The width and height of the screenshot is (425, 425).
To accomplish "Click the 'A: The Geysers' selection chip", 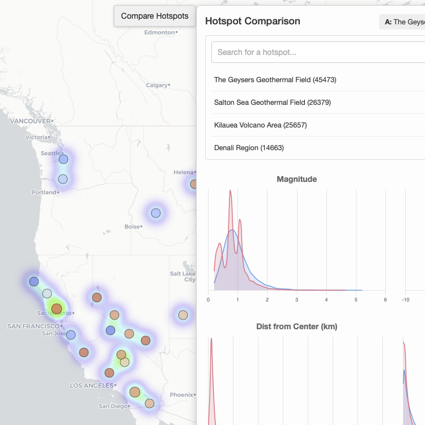I will pos(403,22).
